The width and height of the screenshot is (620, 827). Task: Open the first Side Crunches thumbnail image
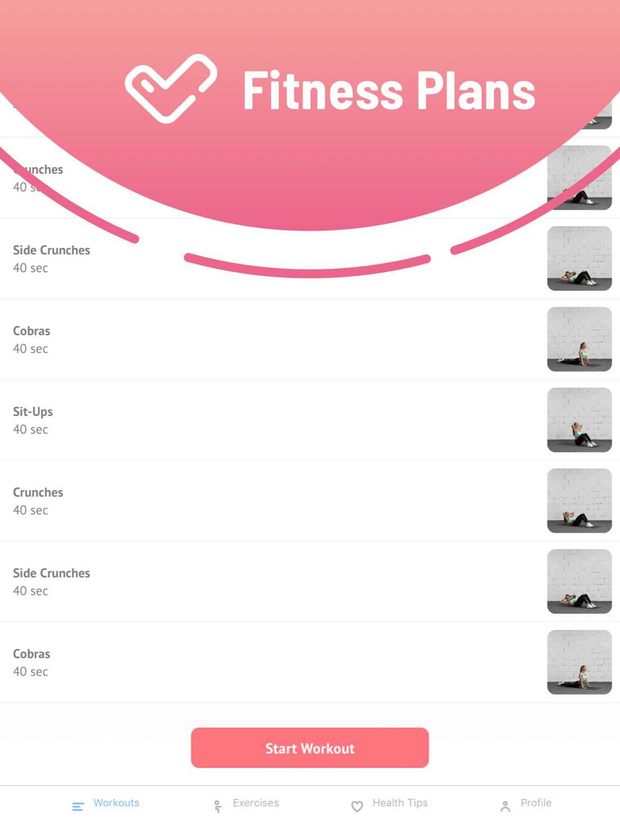click(x=579, y=258)
